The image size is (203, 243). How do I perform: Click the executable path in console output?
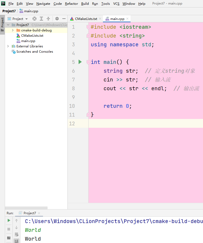pos(114,221)
